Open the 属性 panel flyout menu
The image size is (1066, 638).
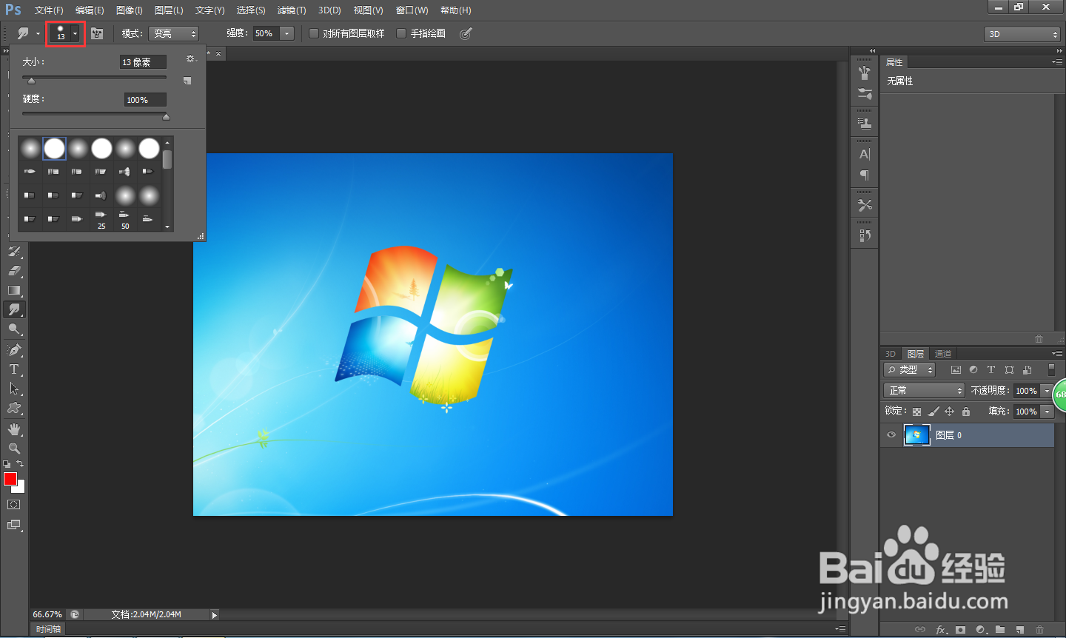point(1057,62)
